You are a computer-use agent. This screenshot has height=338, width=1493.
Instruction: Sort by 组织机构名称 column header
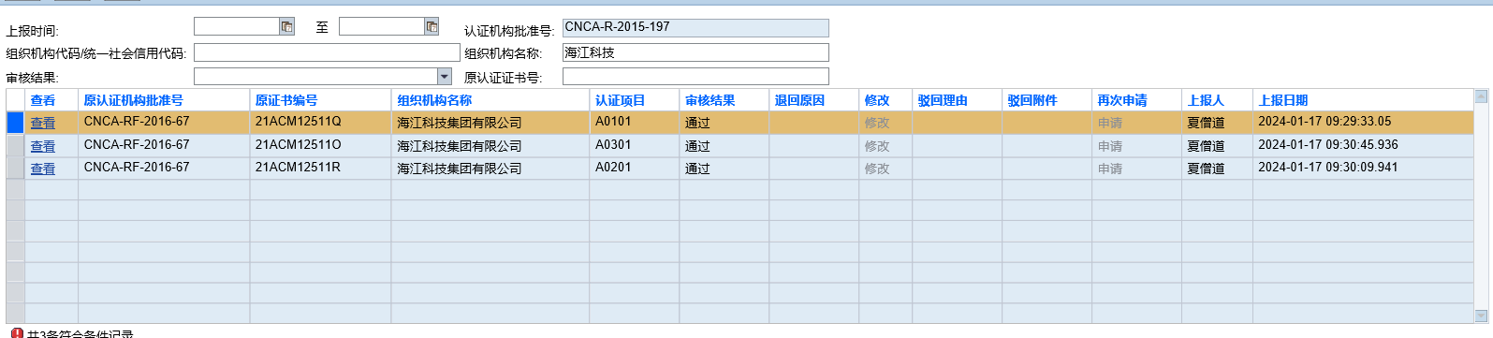434,100
